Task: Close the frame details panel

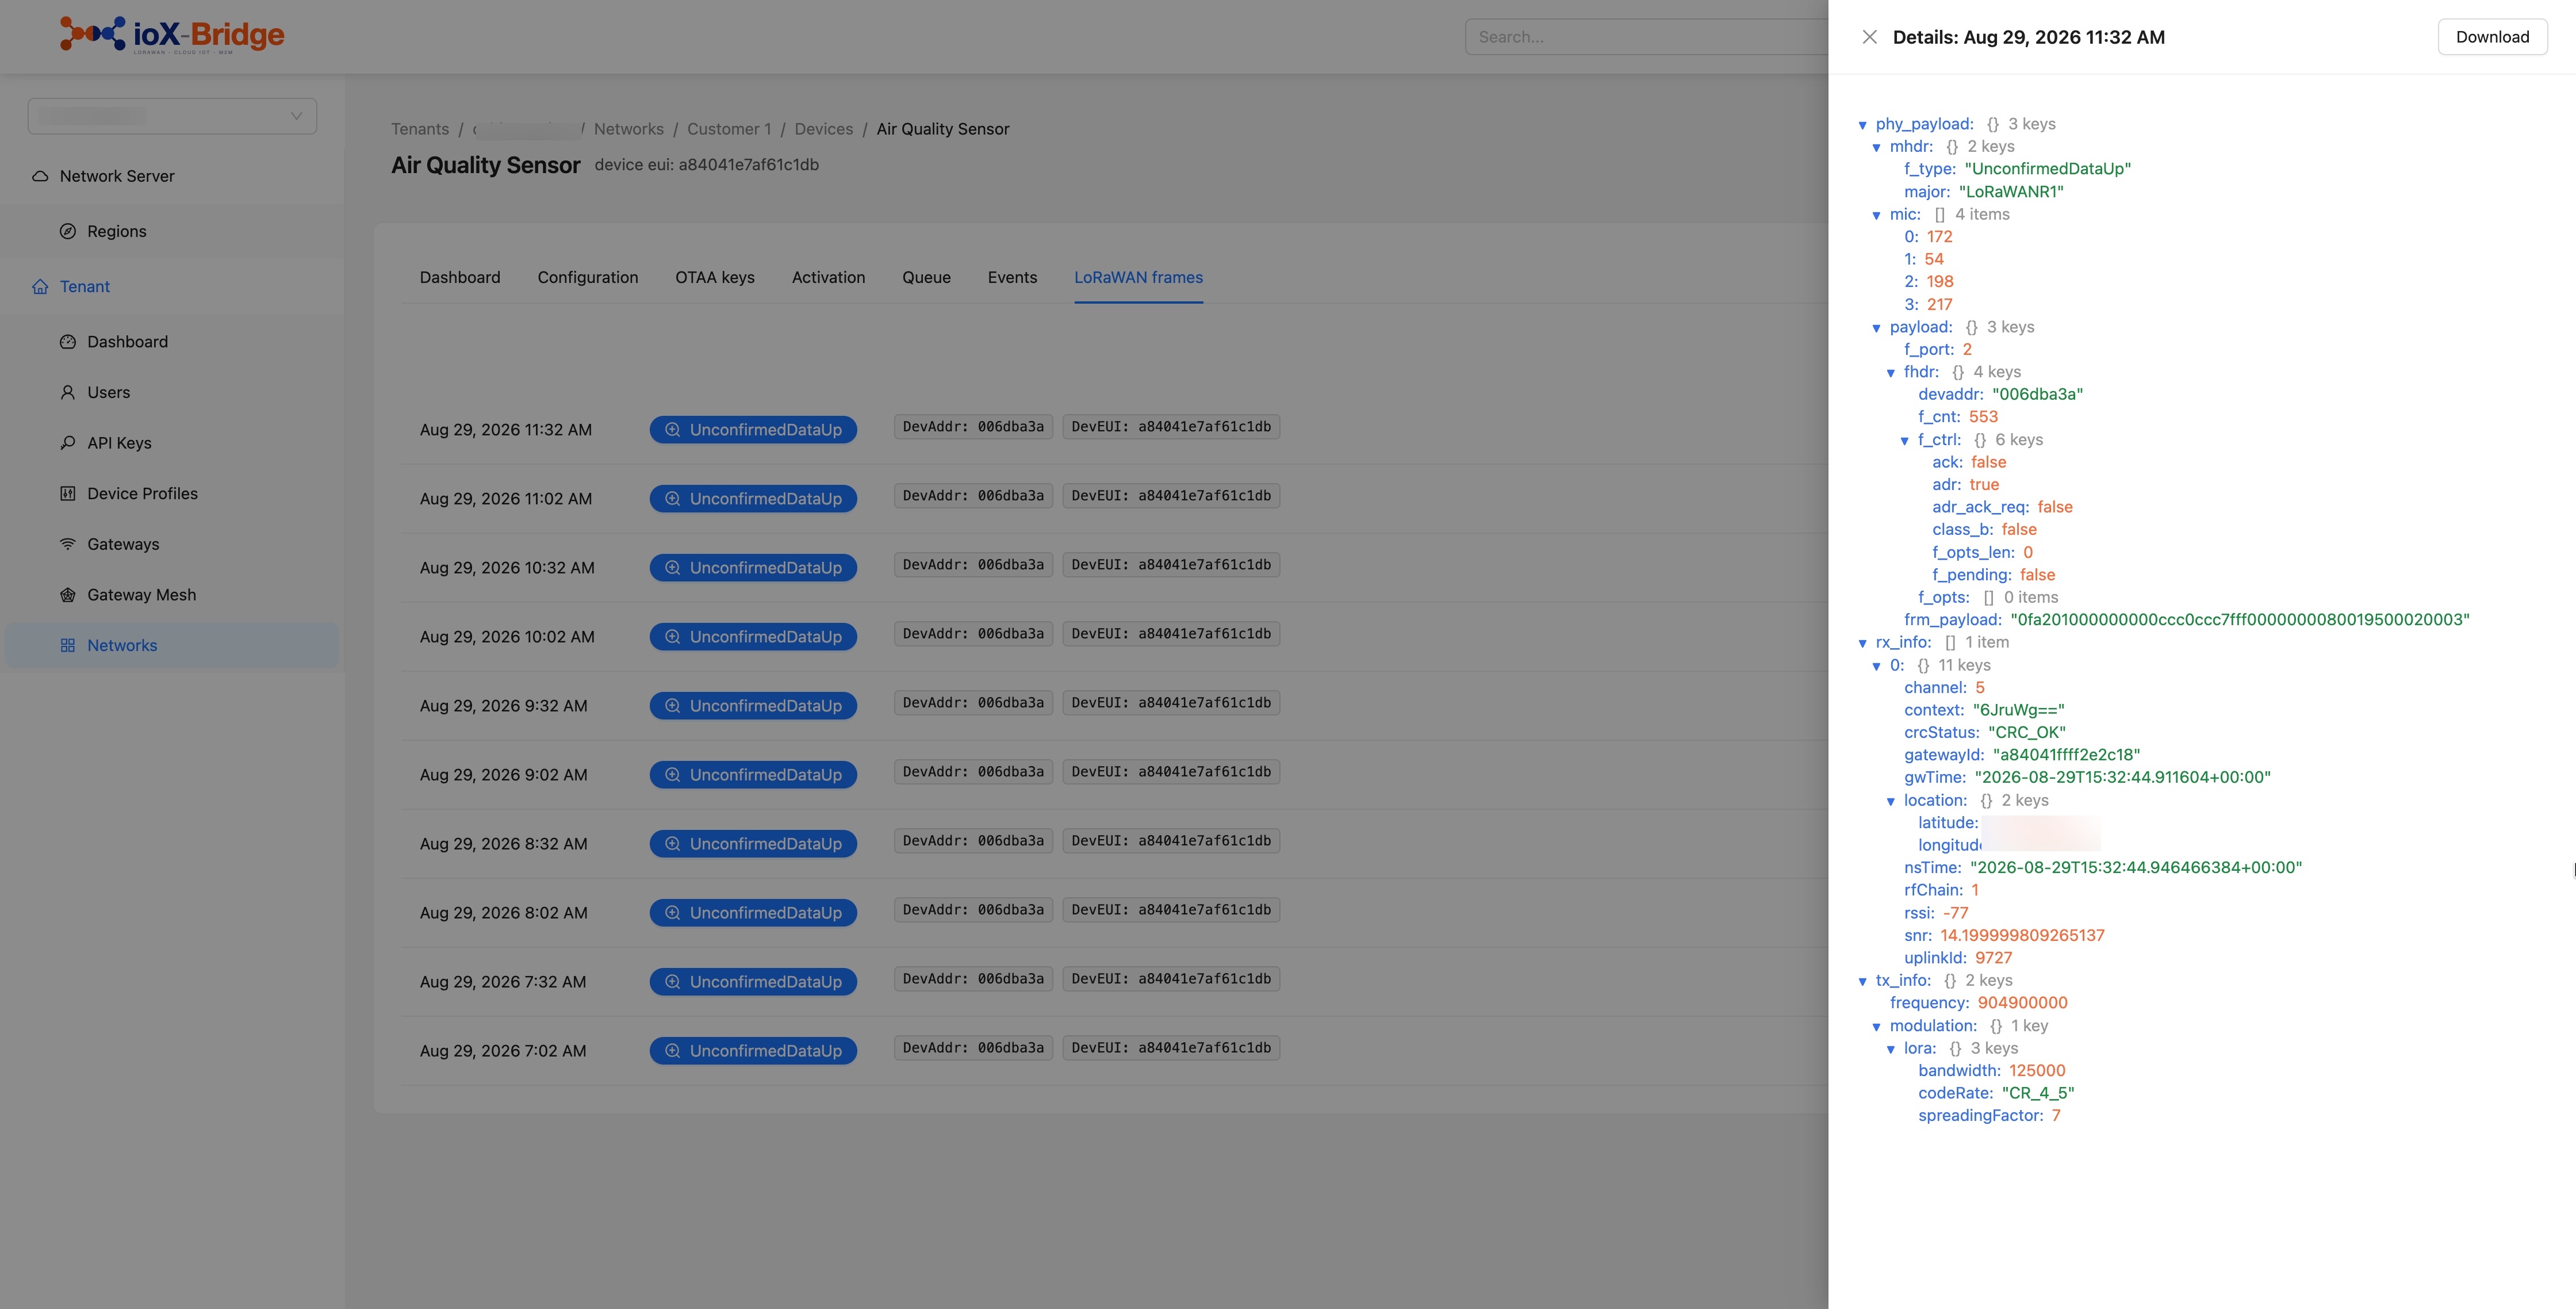Action: tap(1869, 37)
